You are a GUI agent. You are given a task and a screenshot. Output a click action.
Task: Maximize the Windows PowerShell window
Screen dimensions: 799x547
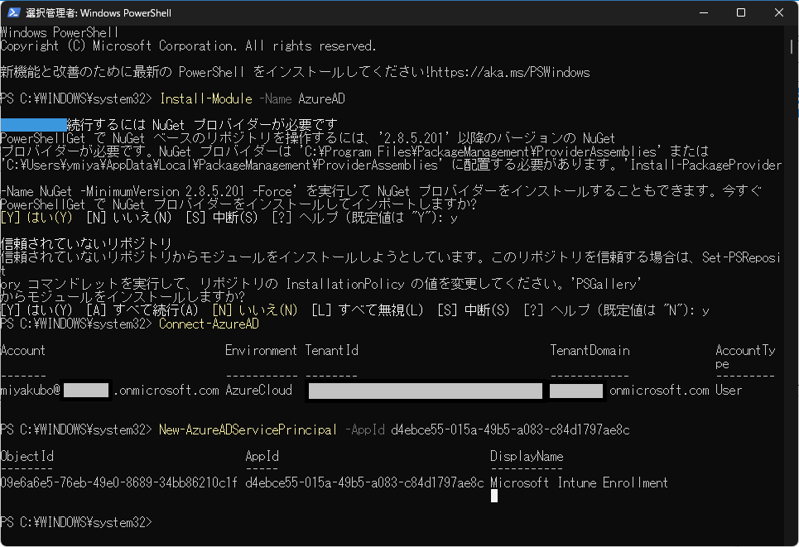[x=741, y=12]
